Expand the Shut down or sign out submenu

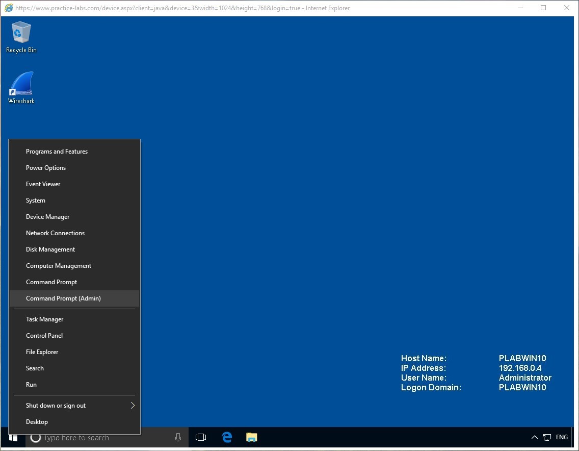(x=74, y=406)
